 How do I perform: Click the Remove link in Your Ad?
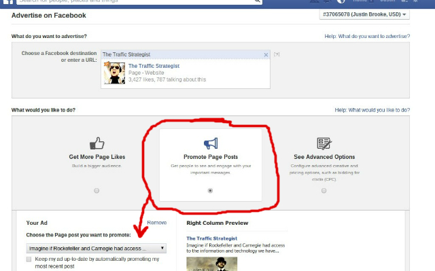[157, 223]
